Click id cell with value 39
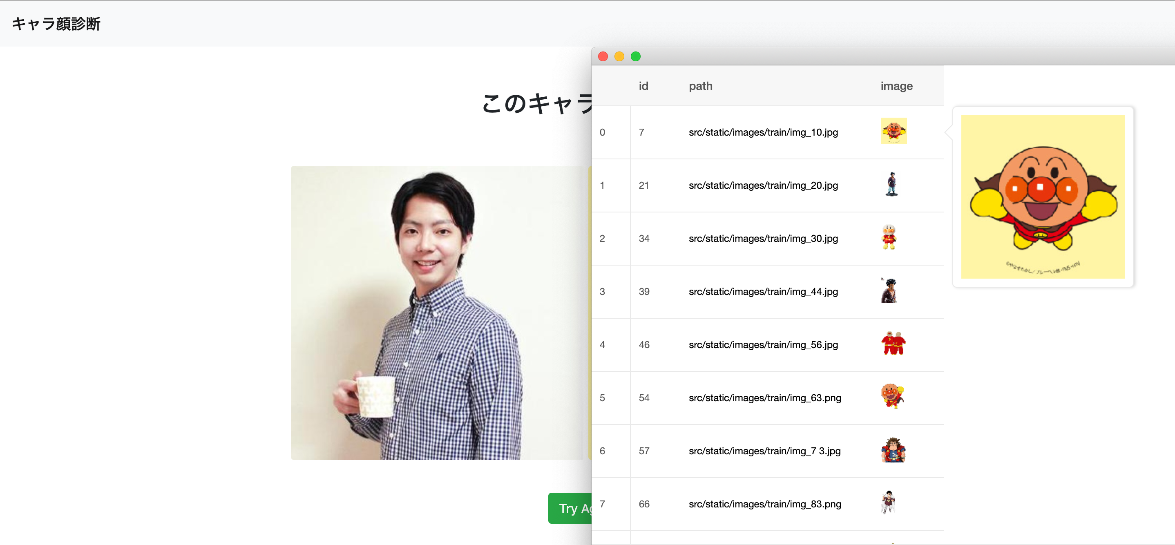Screen dimensions: 1175x545 coord(643,292)
